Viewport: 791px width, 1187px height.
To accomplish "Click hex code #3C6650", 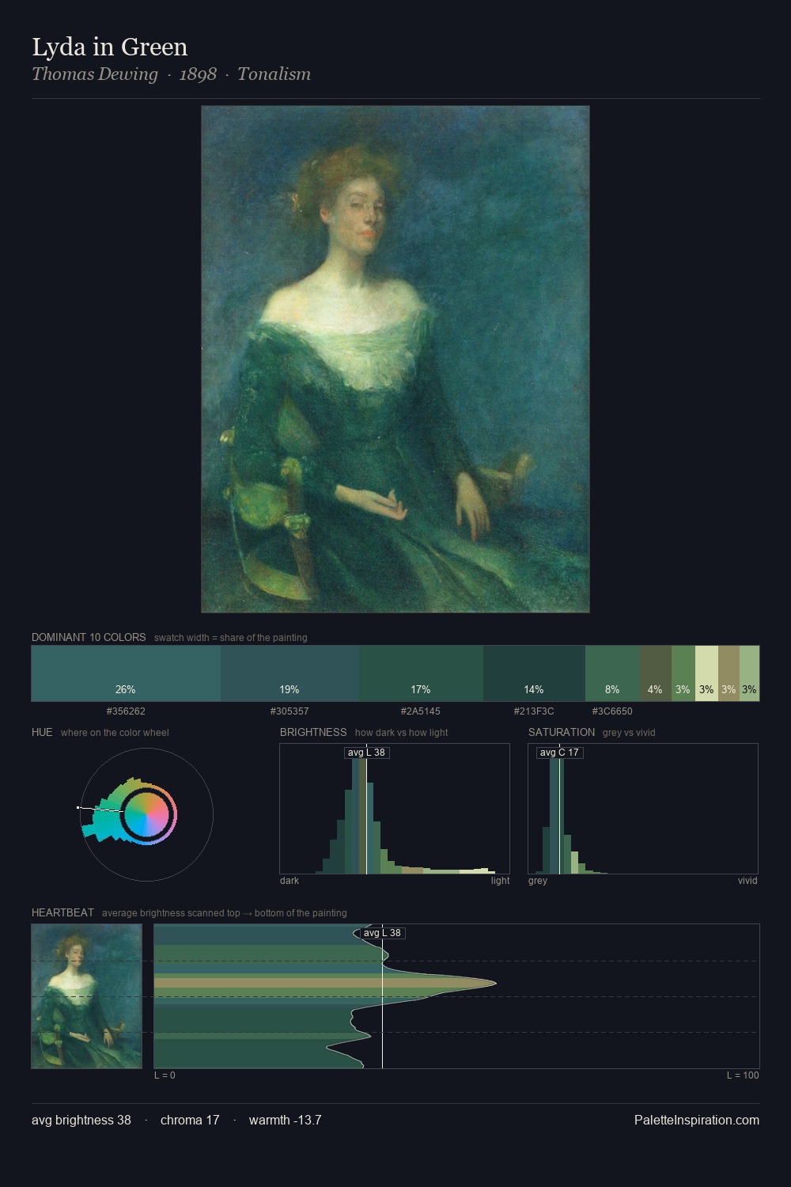I will (612, 711).
